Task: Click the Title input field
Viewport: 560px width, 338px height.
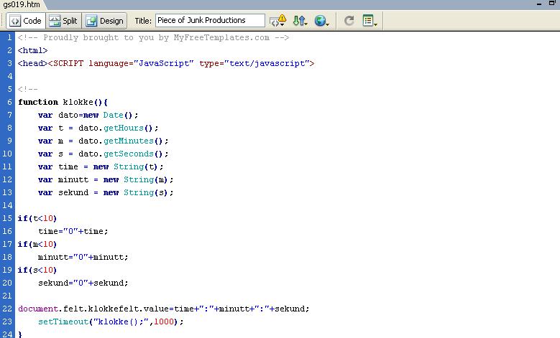Action: (x=210, y=20)
